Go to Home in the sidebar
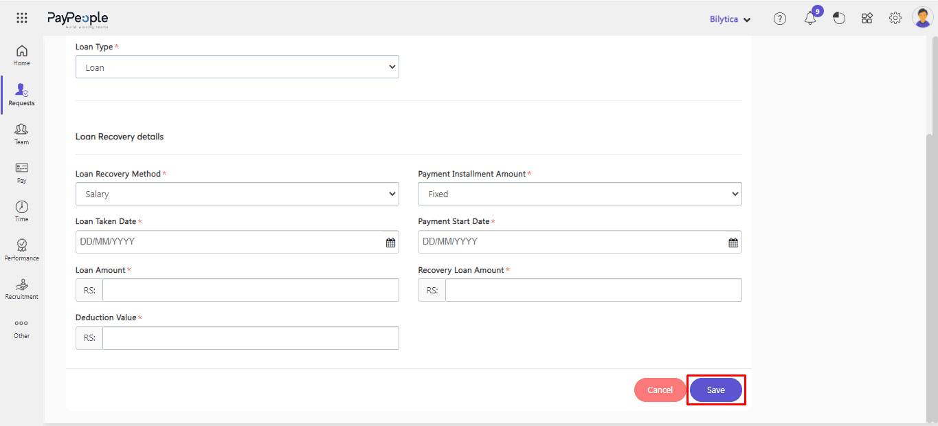938x426 pixels. (22, 55)
